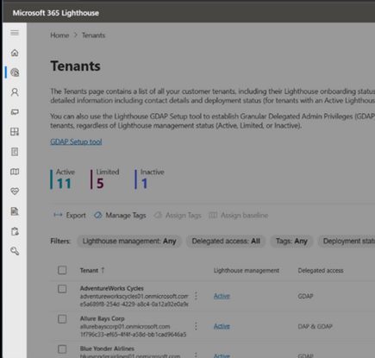Open the Tags filter

point(291,241)
